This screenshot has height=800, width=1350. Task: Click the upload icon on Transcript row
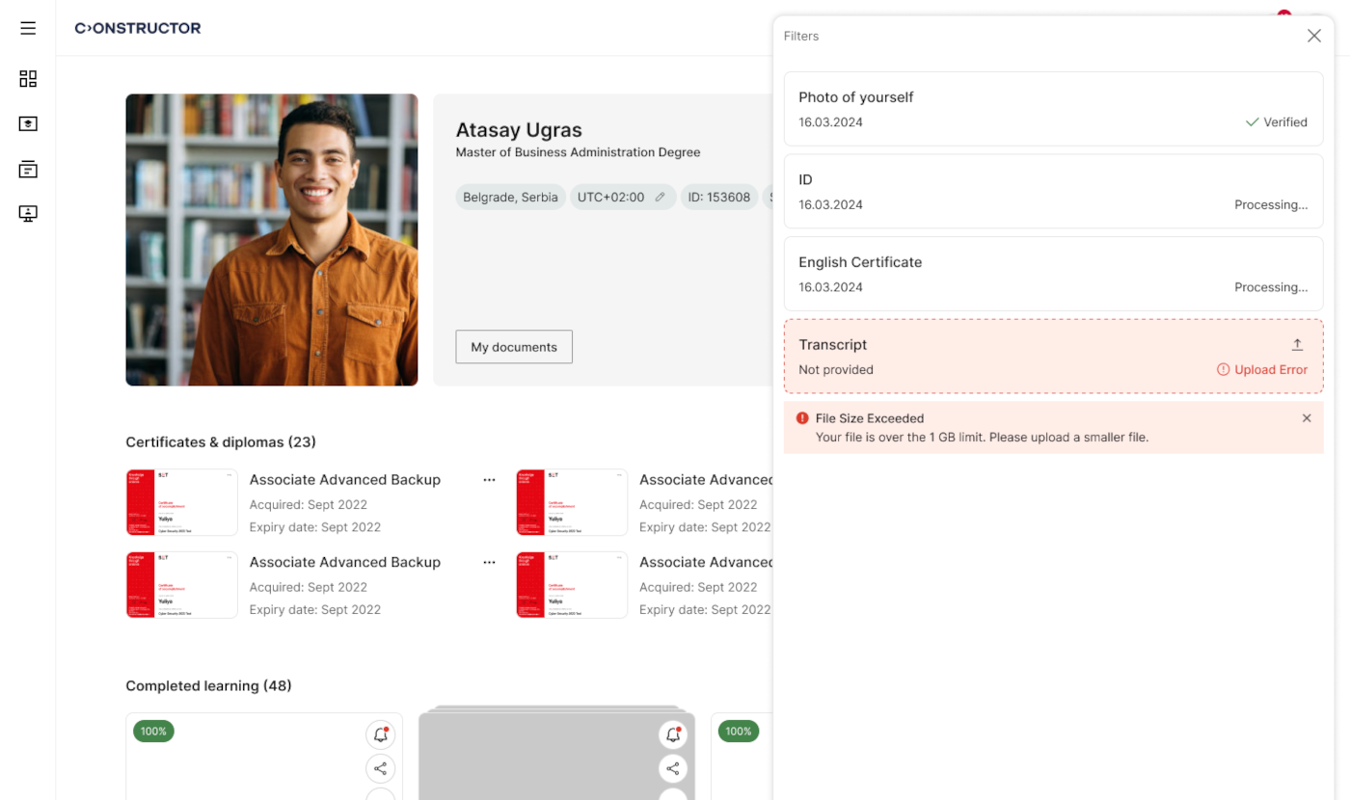1297,345
